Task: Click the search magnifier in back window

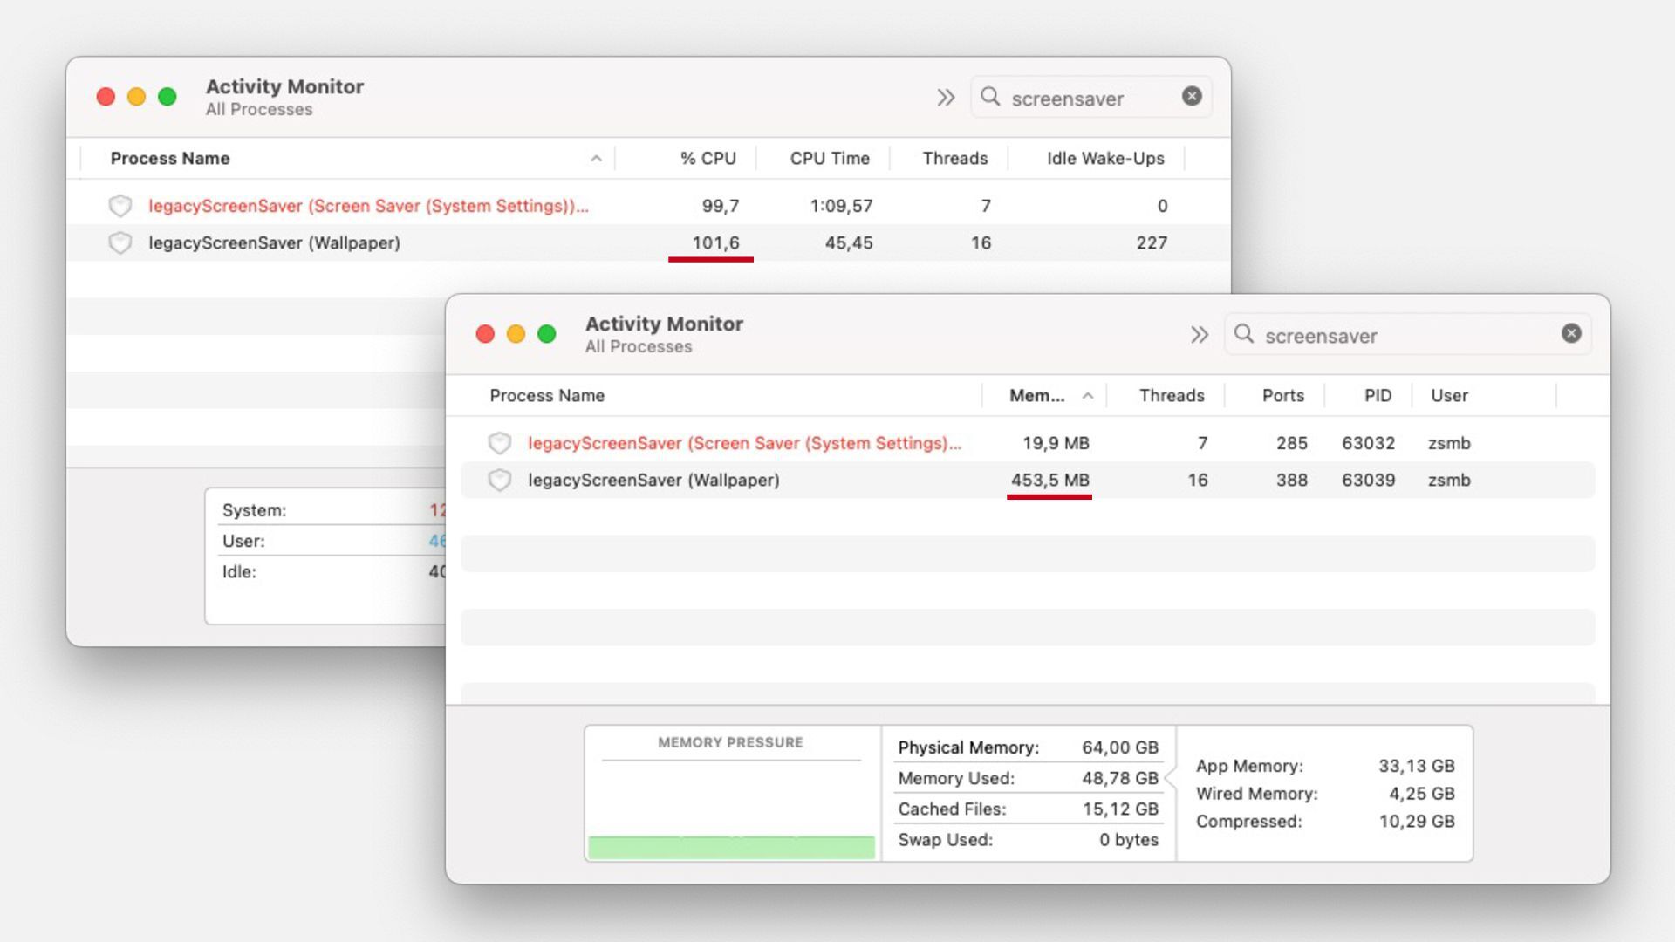Action: point(990,97)
